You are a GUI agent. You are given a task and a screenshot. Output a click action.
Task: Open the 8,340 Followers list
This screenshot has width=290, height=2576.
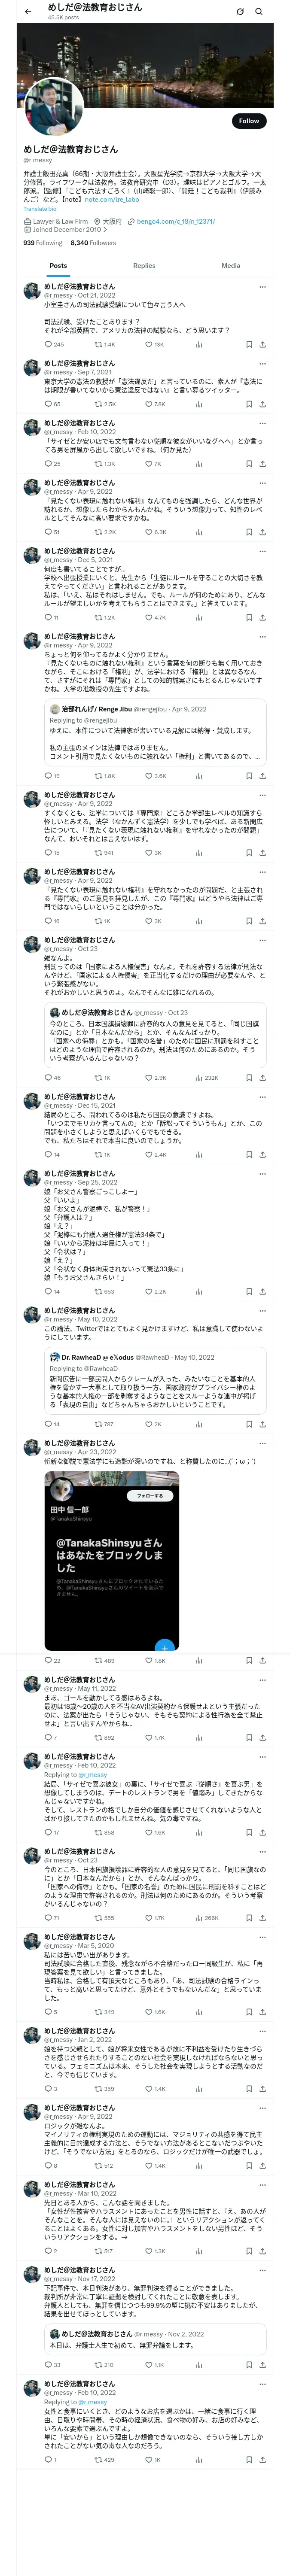[93, 243]
